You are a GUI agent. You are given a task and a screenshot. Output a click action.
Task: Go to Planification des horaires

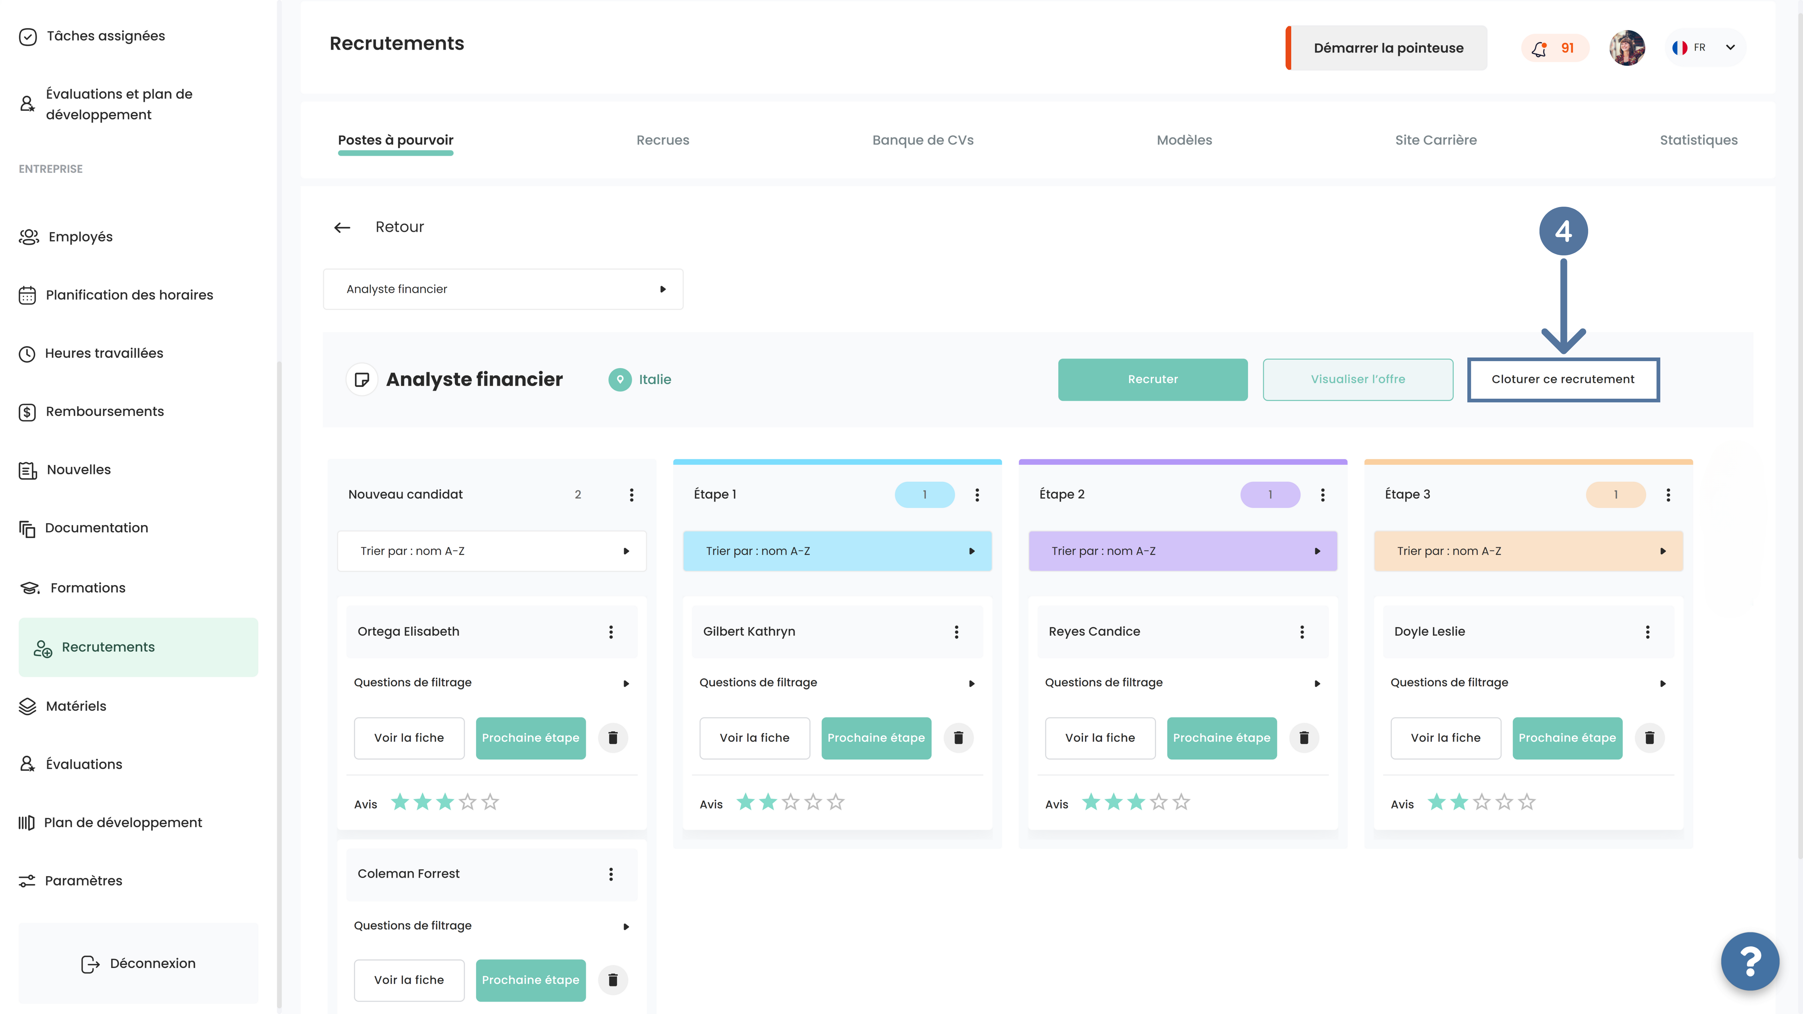coord(116,295)
